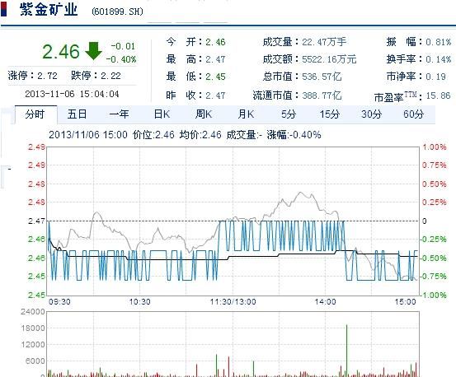The height and width of the screenshot is (377, 456).
Task: Click the 市盈率 TTM 15.86 value
Action: 438,95
